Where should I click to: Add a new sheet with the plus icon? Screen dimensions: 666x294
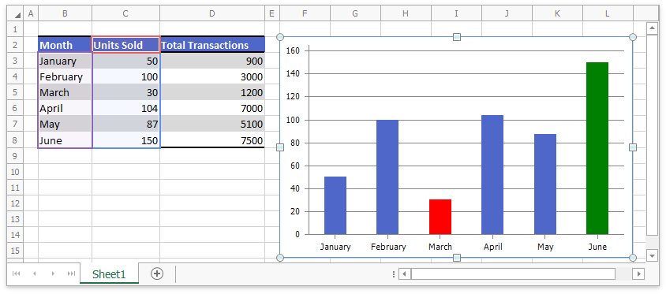pos(157,274)
